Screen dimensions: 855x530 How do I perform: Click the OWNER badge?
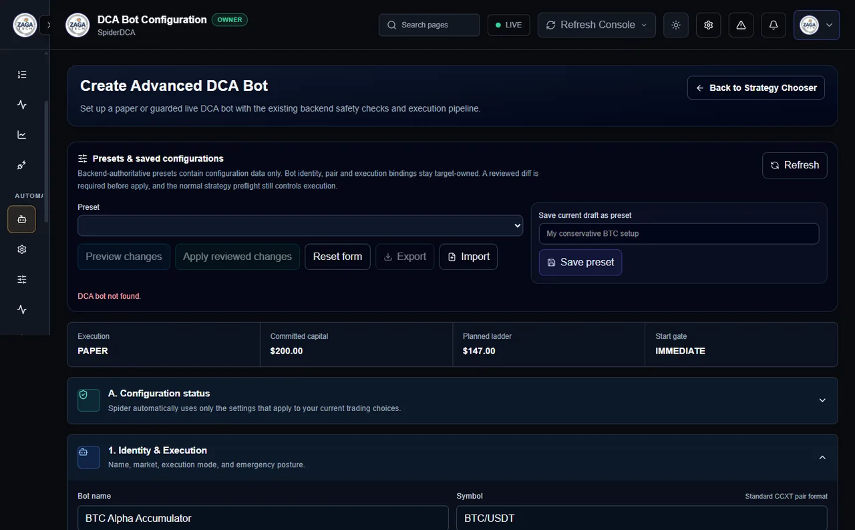[x=230, y=19]
